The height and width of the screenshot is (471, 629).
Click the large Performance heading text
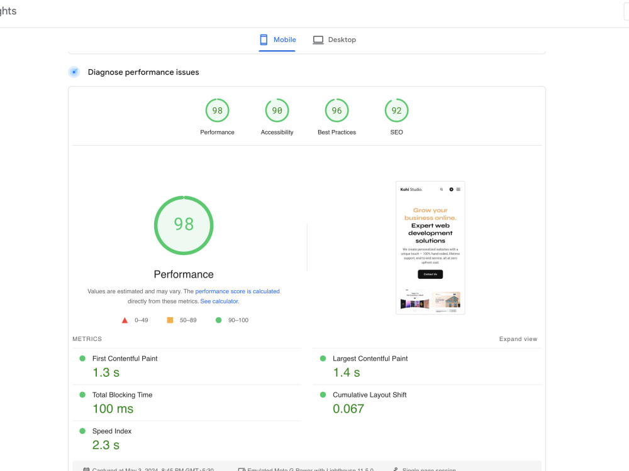(x=184, y=274)
